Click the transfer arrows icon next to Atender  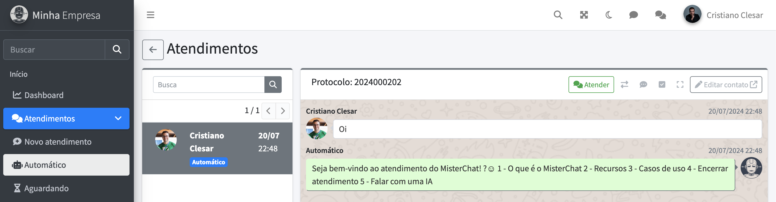coord(624,85)
